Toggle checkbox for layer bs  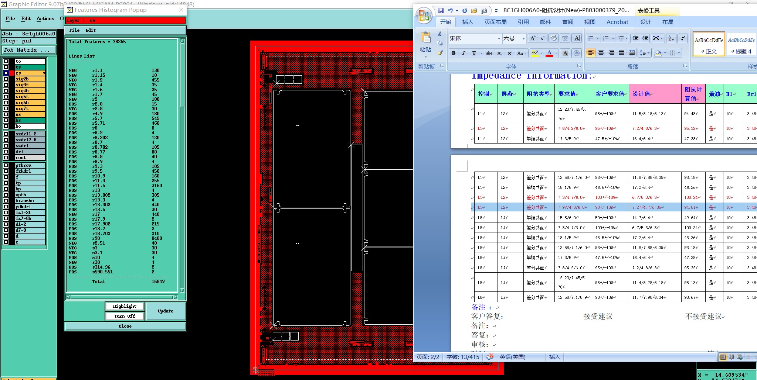pos(6,120)
